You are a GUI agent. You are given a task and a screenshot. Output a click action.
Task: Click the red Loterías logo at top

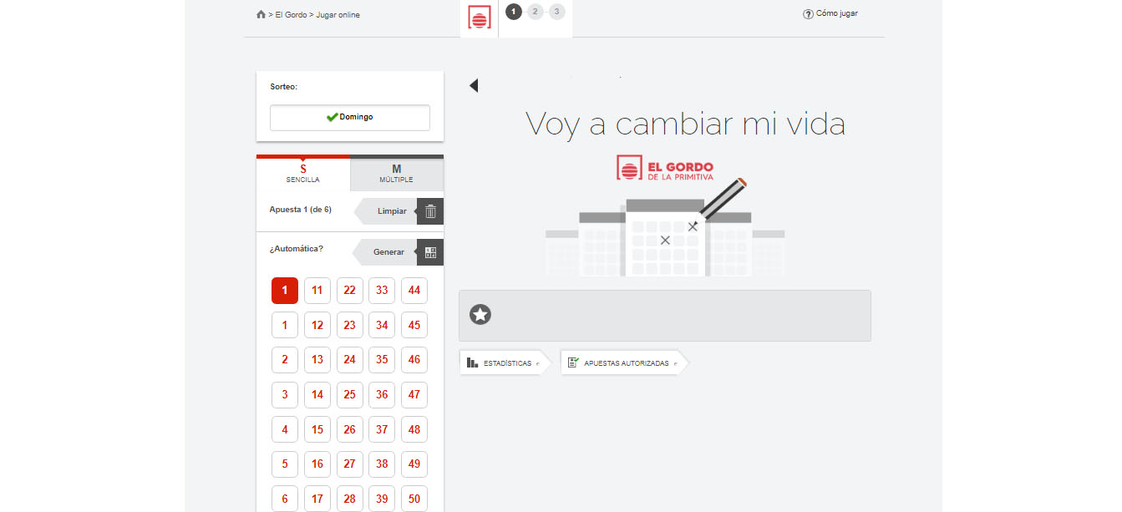(x=480, y=18)
